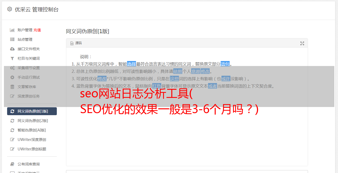Click the highlighted word 语句 in line one

pos(225,64)
